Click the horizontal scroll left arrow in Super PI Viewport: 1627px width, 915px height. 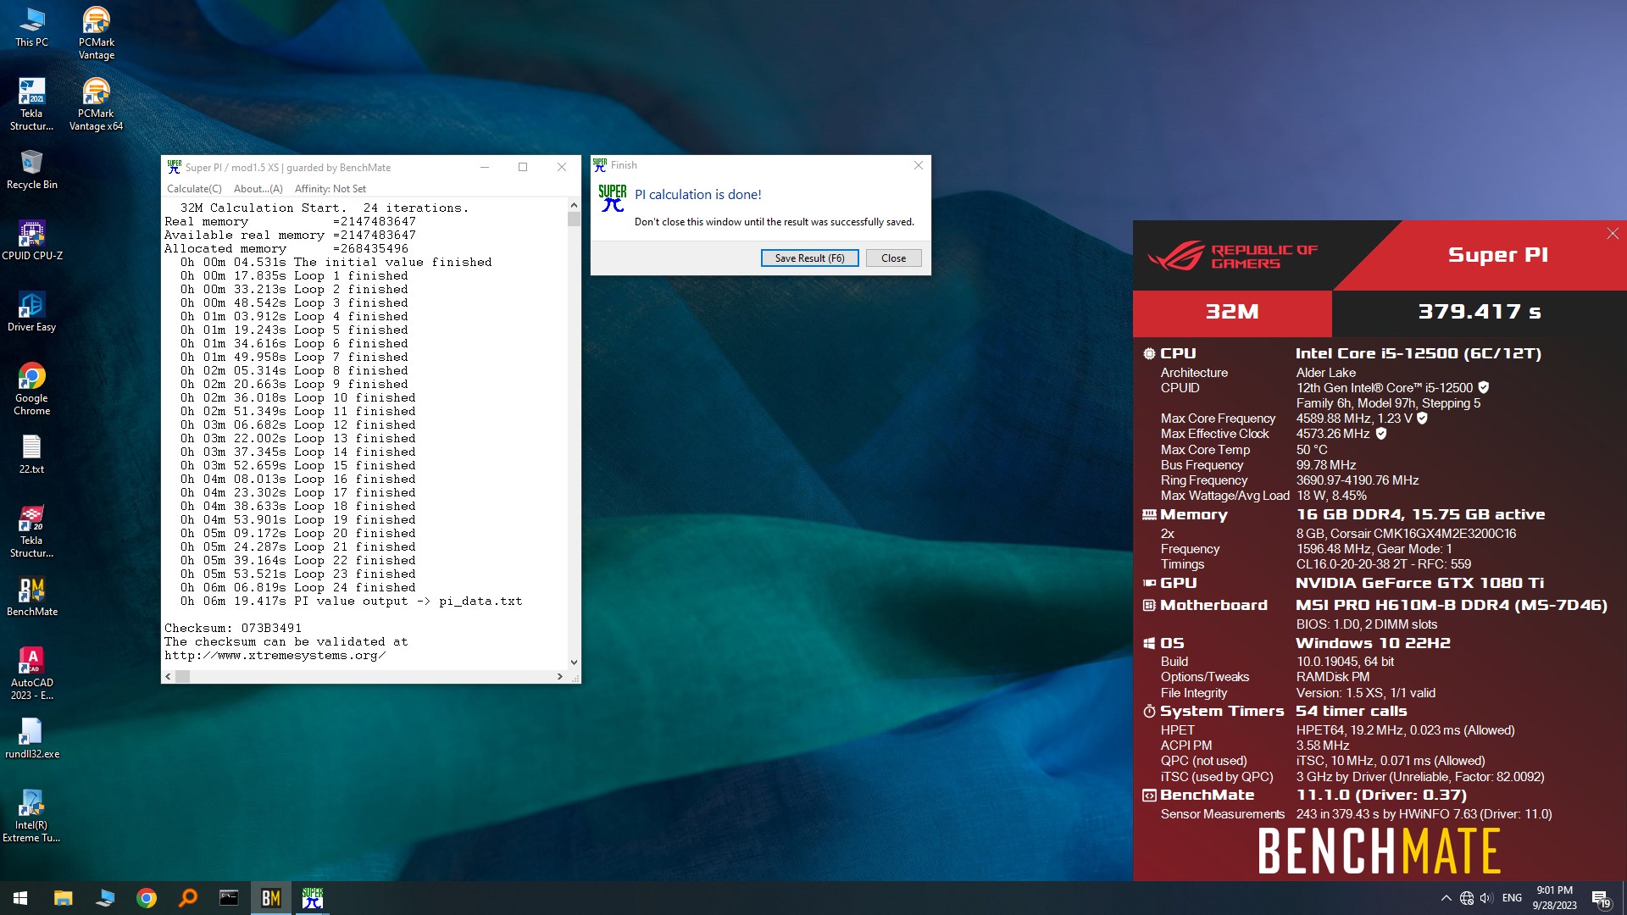coord(169,676)
